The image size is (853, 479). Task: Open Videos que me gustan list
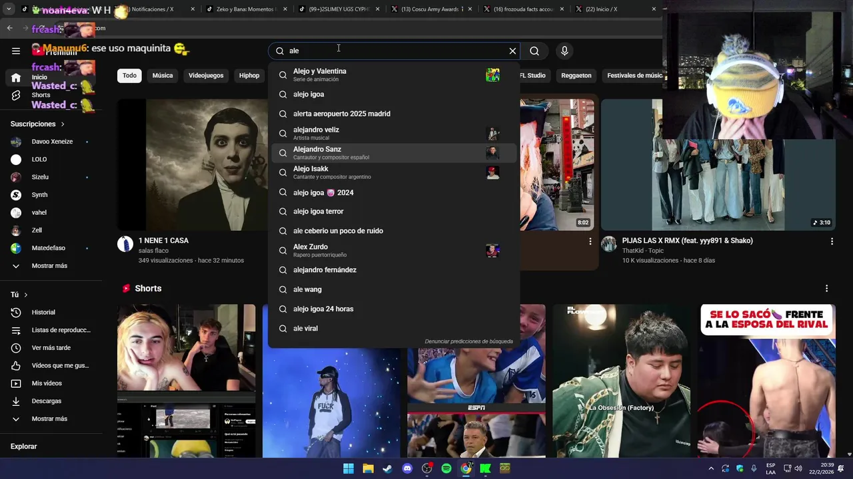(x=51, y=365)
